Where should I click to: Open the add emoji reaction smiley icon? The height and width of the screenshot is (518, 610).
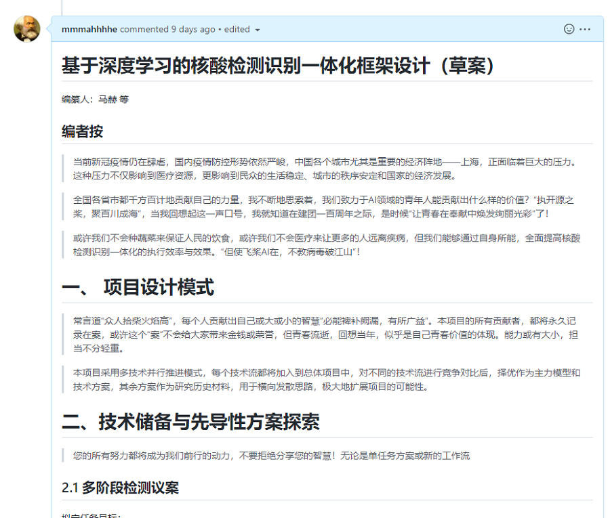[569, 29]
